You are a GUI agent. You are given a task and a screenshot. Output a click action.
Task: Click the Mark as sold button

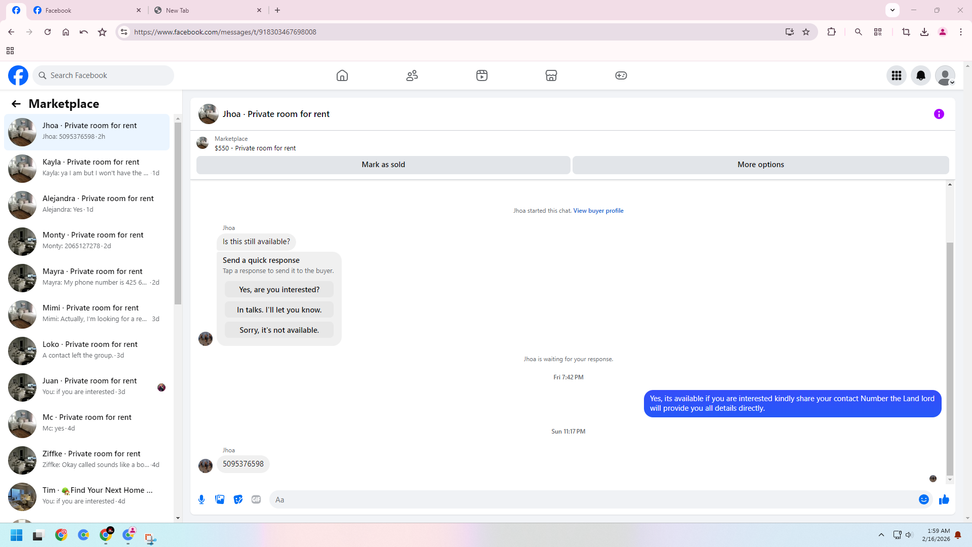[x=383, y=165]
